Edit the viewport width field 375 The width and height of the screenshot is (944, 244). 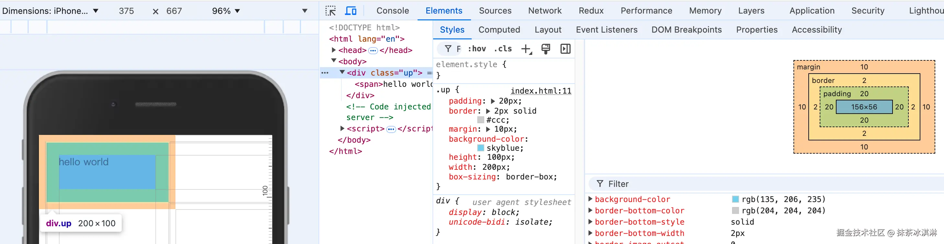tap(127, 11)
